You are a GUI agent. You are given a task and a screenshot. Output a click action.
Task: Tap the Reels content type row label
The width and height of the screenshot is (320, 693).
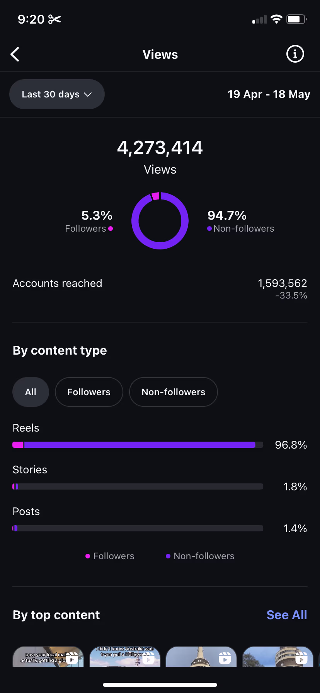[x=26, y=428]
